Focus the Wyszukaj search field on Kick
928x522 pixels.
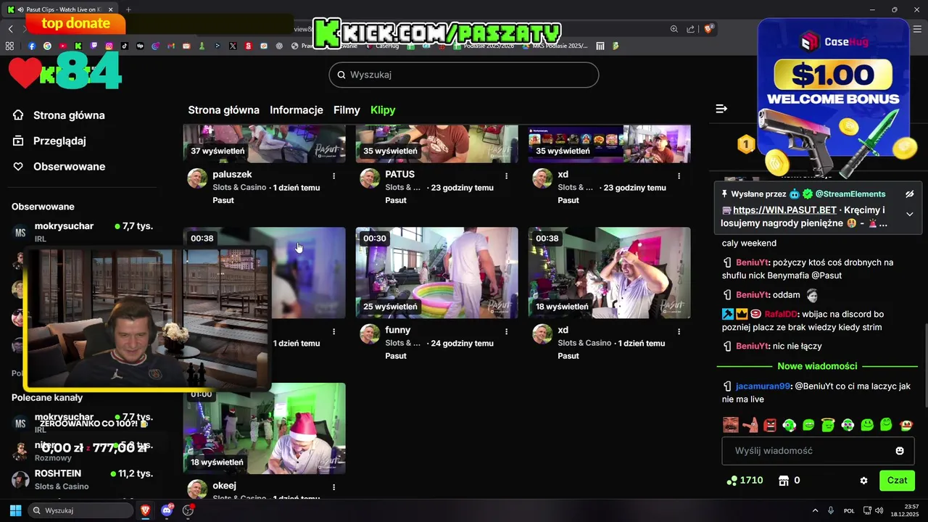[x=464, y=75]
